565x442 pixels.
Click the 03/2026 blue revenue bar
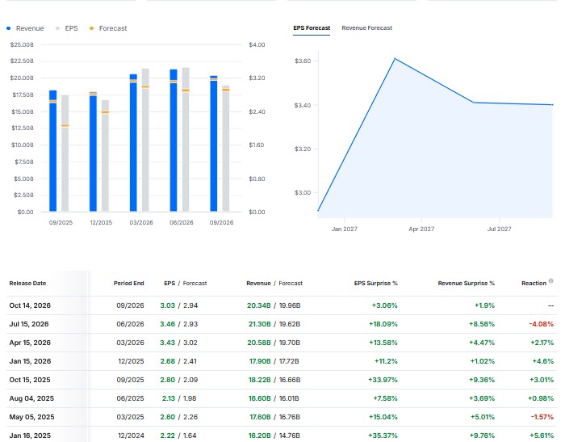[133, 143]
